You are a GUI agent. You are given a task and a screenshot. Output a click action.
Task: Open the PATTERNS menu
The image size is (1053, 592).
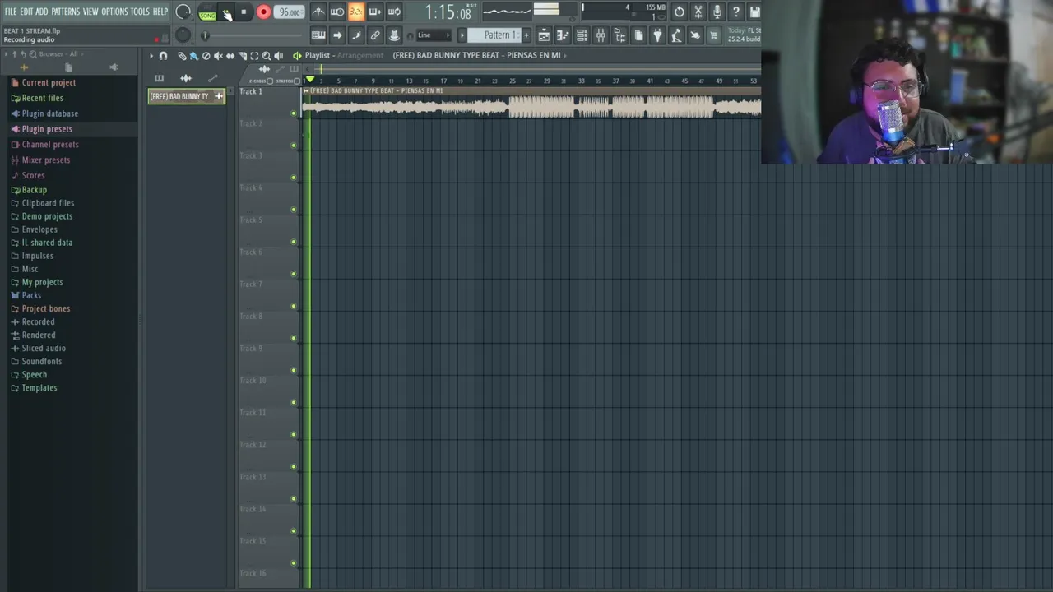66,12
